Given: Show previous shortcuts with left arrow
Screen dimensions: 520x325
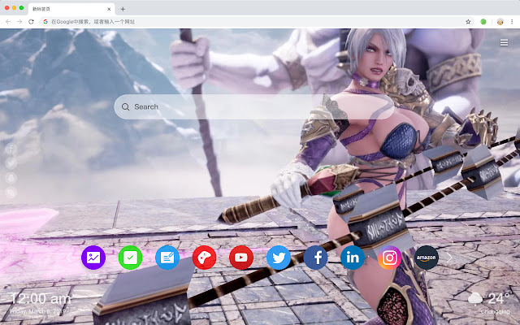Looking at the screenshot, I should coord(68,258).
